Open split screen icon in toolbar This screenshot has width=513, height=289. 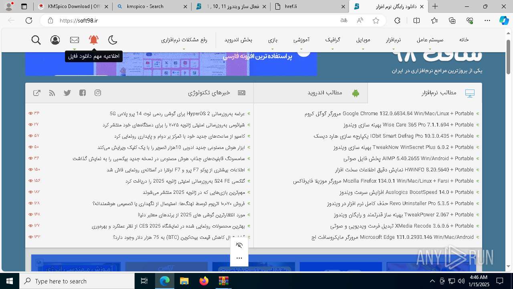(416, 20)
